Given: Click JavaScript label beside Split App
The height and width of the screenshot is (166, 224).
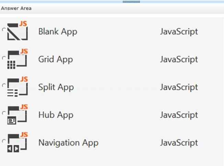Looking at the screenshot, I should click(179, 87).
